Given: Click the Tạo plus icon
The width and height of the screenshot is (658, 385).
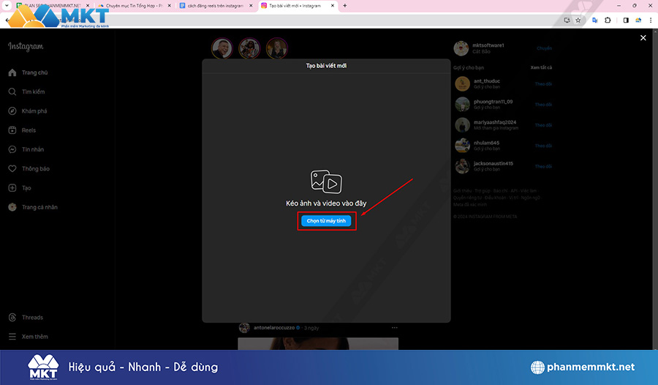Looking at the screenshot, I should pyautogui.click(x=12, y=188).
